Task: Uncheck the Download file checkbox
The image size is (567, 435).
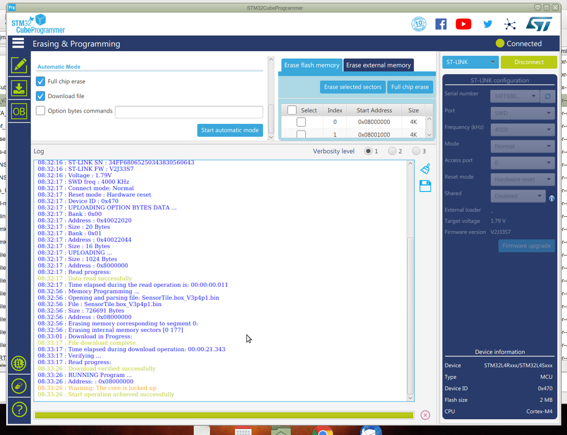Action: pos(40,96)
